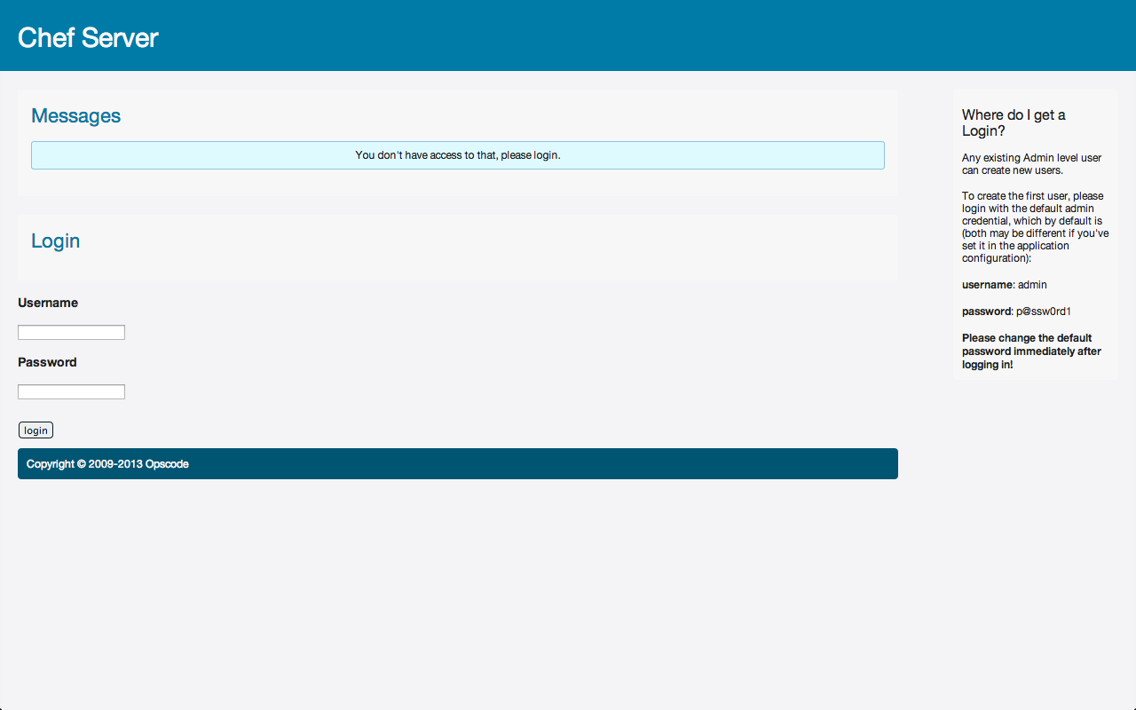
Task: Click the Password field label
Action: [x=47, y=362]
